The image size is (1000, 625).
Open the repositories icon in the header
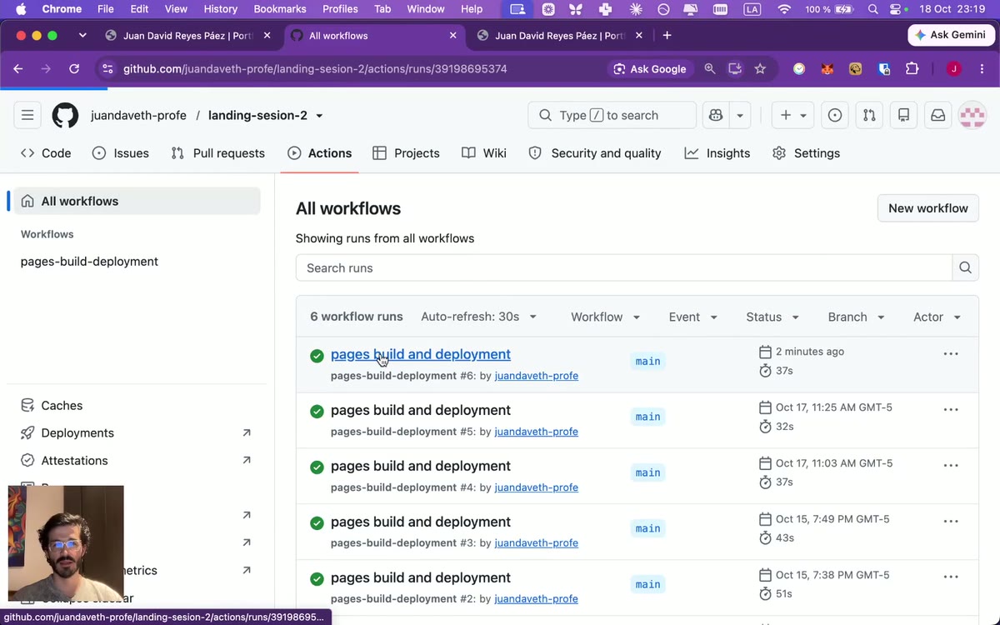click(903, 115)
